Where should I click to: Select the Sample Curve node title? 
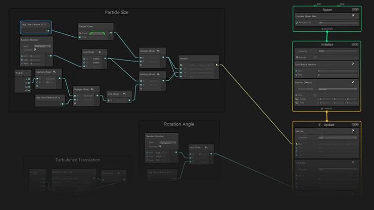click(x=86, y=26)
